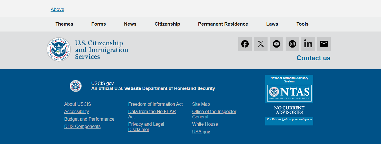381x144 pixels.
Task: Click Put this widget on your web page
Action: coord(289,120)
